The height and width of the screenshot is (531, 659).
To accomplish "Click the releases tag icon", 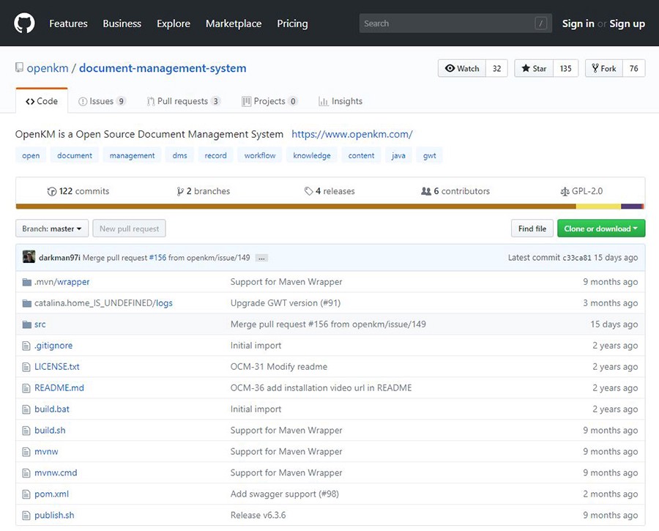I will 309,192.
